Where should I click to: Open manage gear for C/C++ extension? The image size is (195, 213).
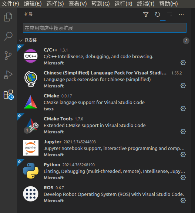pos(183,63)
